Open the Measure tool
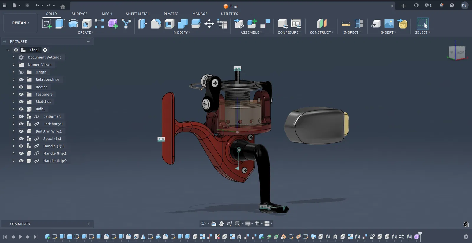472x243 pixels. coord(346,24)
